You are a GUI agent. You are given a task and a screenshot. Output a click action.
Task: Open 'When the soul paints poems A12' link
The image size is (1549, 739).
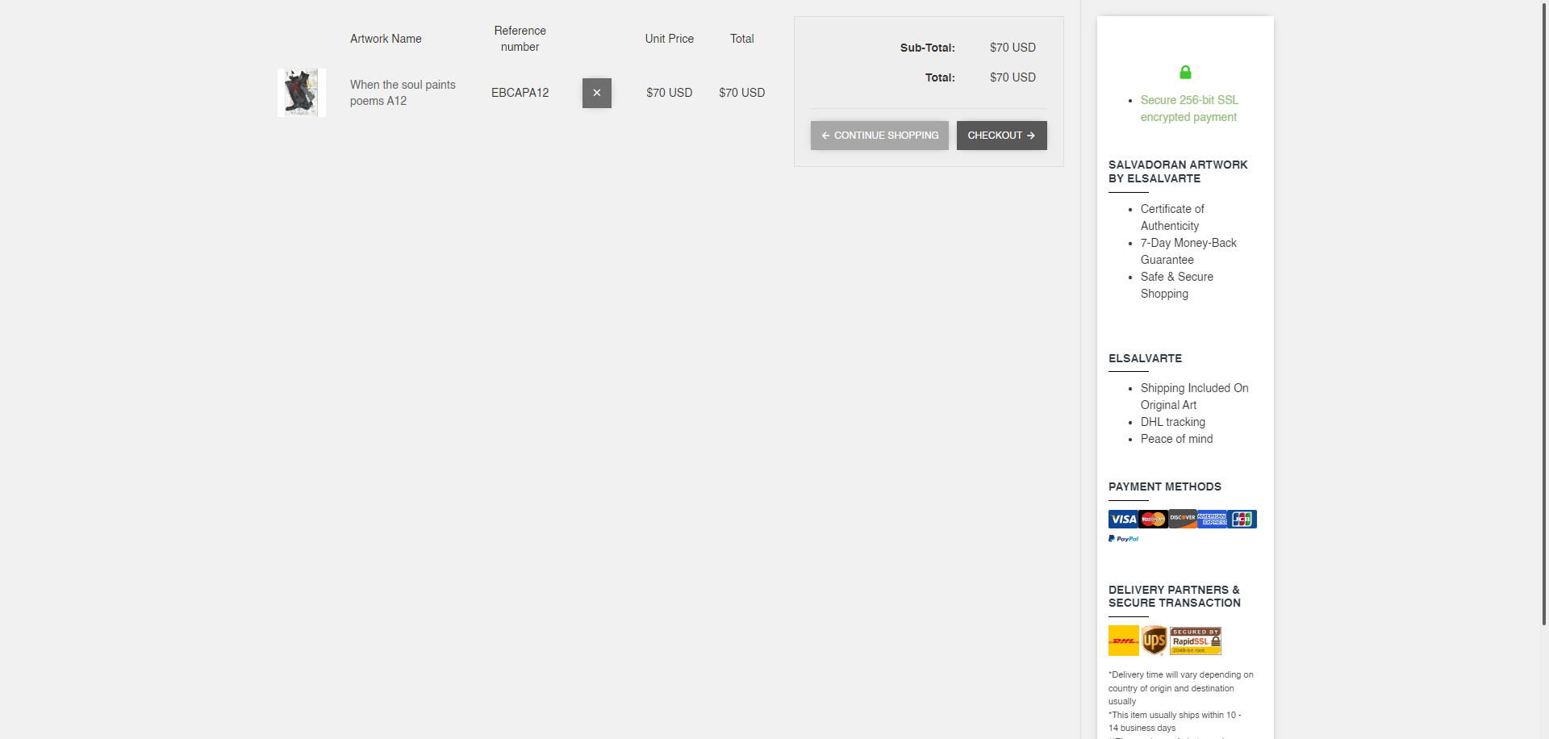pos(402,93)
